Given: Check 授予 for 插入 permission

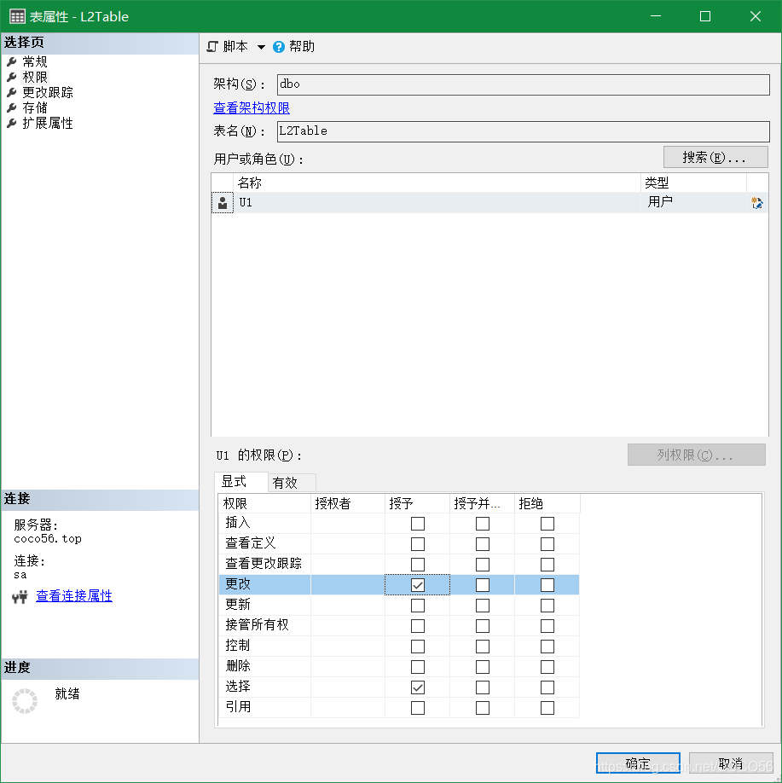Looking at the screenshot, I should [418, 524].
